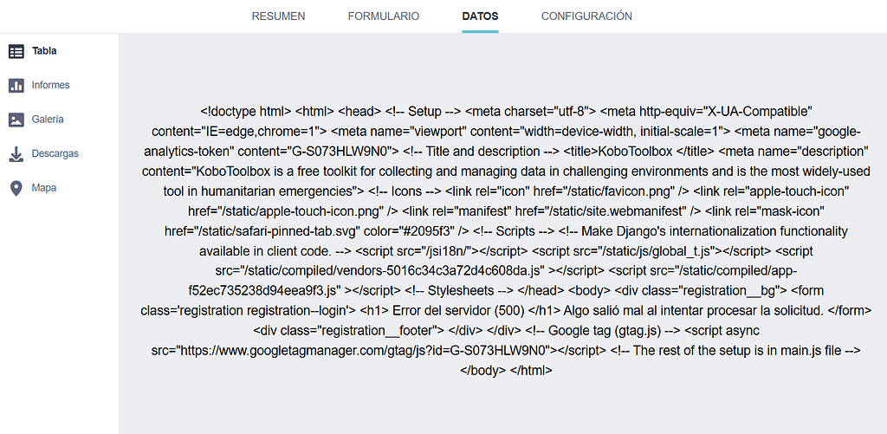Go to the CONFIGURACIÓN tab
The height and width of the screenshot is (434, 887).
(x=586, y=16)
